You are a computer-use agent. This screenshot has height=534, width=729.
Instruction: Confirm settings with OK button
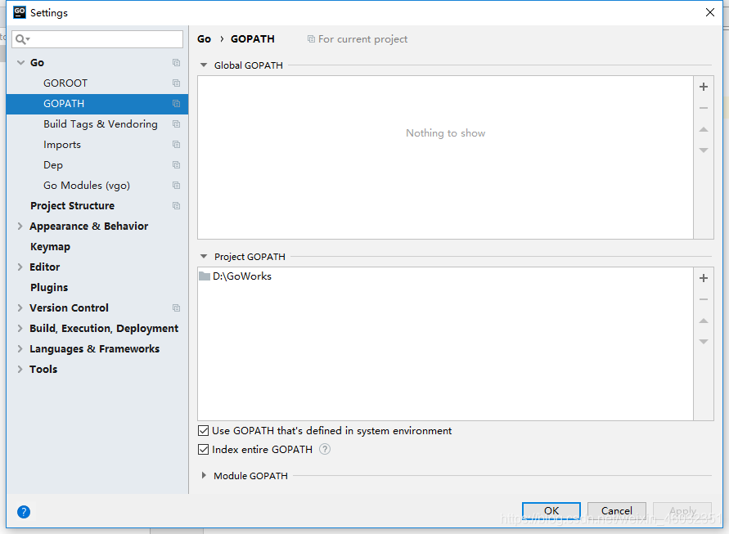[551, 511]
